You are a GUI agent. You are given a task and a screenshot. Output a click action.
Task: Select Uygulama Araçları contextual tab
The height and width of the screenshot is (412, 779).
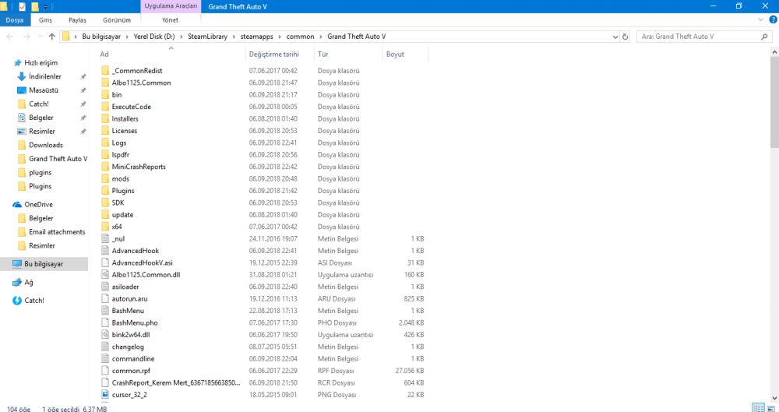(x=171, y=6)
